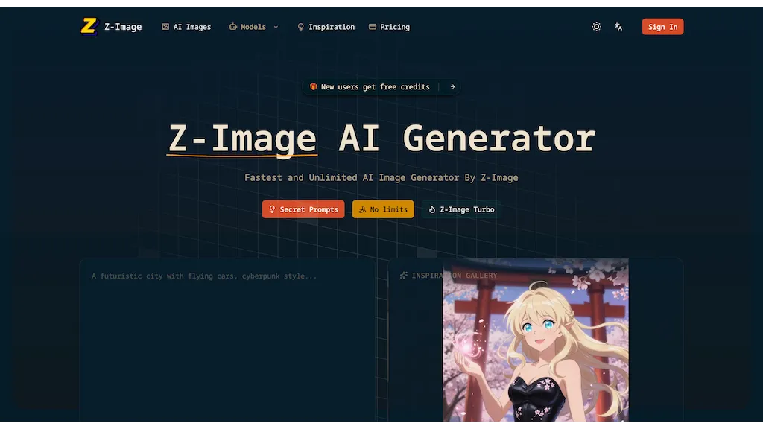
Task: Click the lightbulb icon beside Inspiration
Action: (x=301, y=28)
